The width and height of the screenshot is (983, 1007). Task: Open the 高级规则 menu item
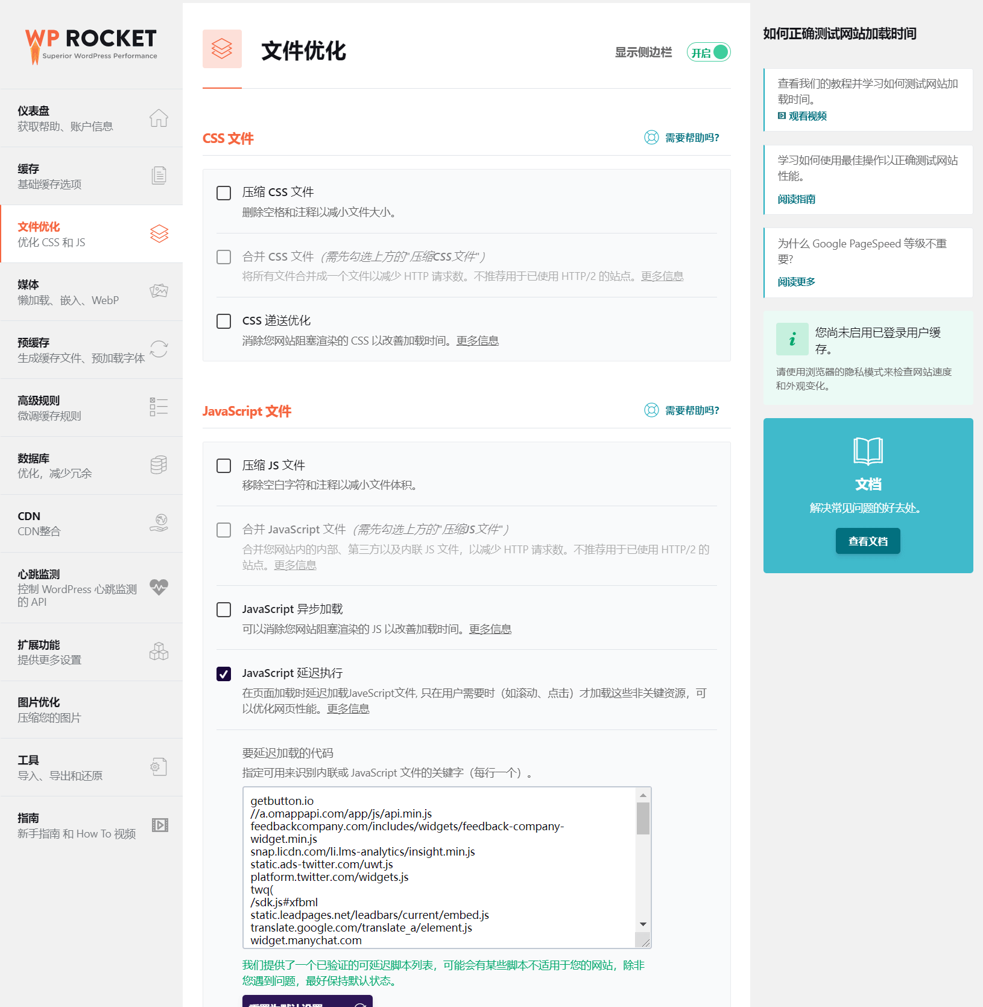point(91,408)
